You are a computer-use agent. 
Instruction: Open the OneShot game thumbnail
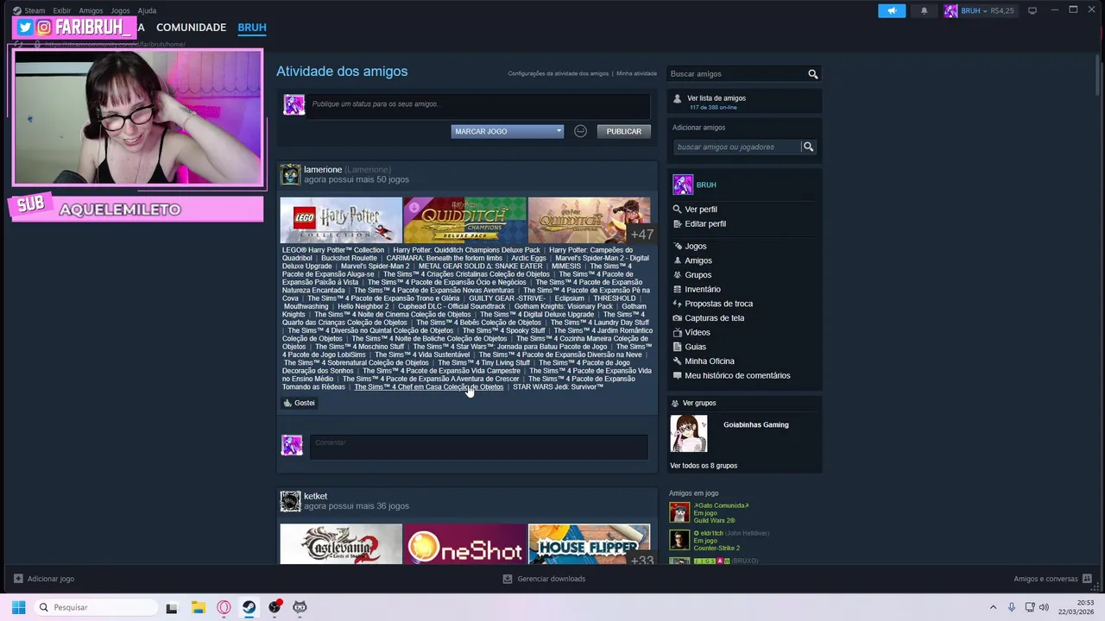click(464, 544)
